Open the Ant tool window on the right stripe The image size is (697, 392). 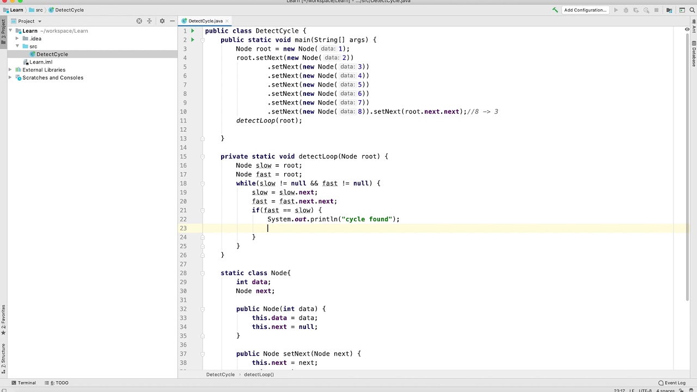[694, 27]
